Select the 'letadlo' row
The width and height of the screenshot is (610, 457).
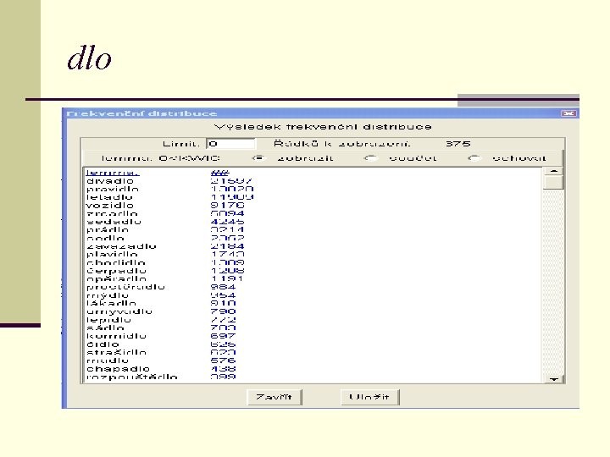click(169, 197)
